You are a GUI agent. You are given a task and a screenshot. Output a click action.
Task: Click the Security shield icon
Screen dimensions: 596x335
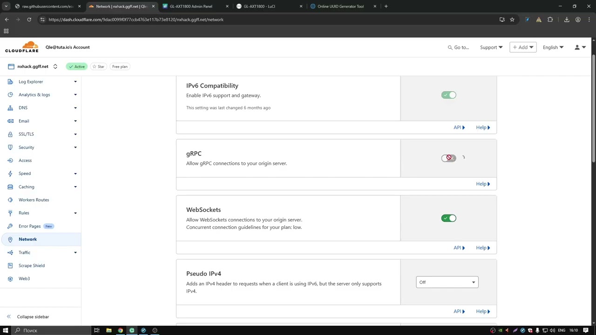(10, 147)
